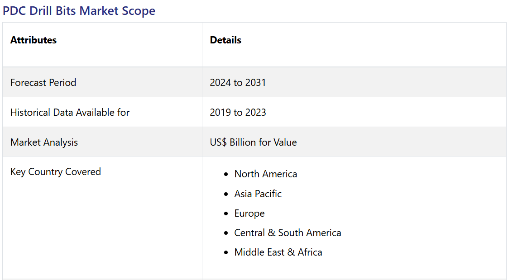Click Middle East & Africa list item
508x280 pixels.
[x=278, y=252]
